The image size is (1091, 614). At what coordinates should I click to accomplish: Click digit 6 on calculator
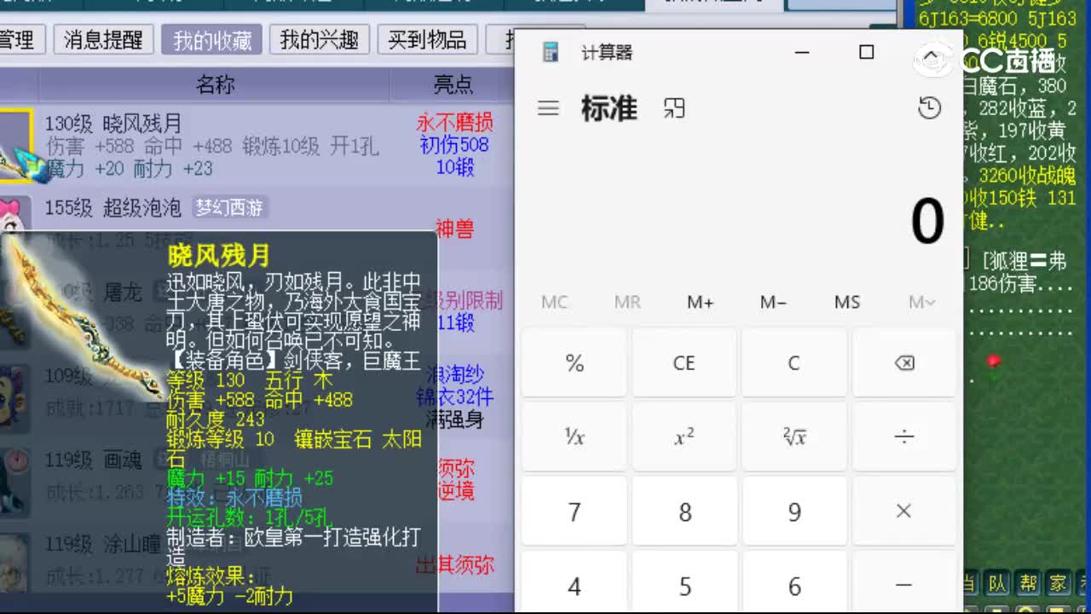pyautogui.click(x=794, y=584)
